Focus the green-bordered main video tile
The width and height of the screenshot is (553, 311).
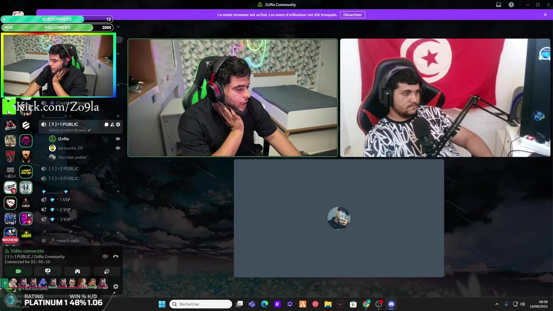[232, 98]
